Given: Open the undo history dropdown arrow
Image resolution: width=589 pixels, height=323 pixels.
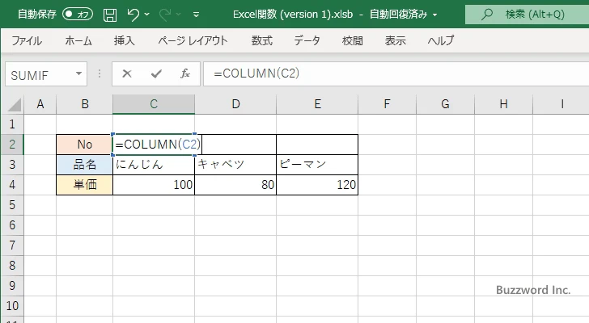Looking at the screenshot, I should [x=147, y=15].
